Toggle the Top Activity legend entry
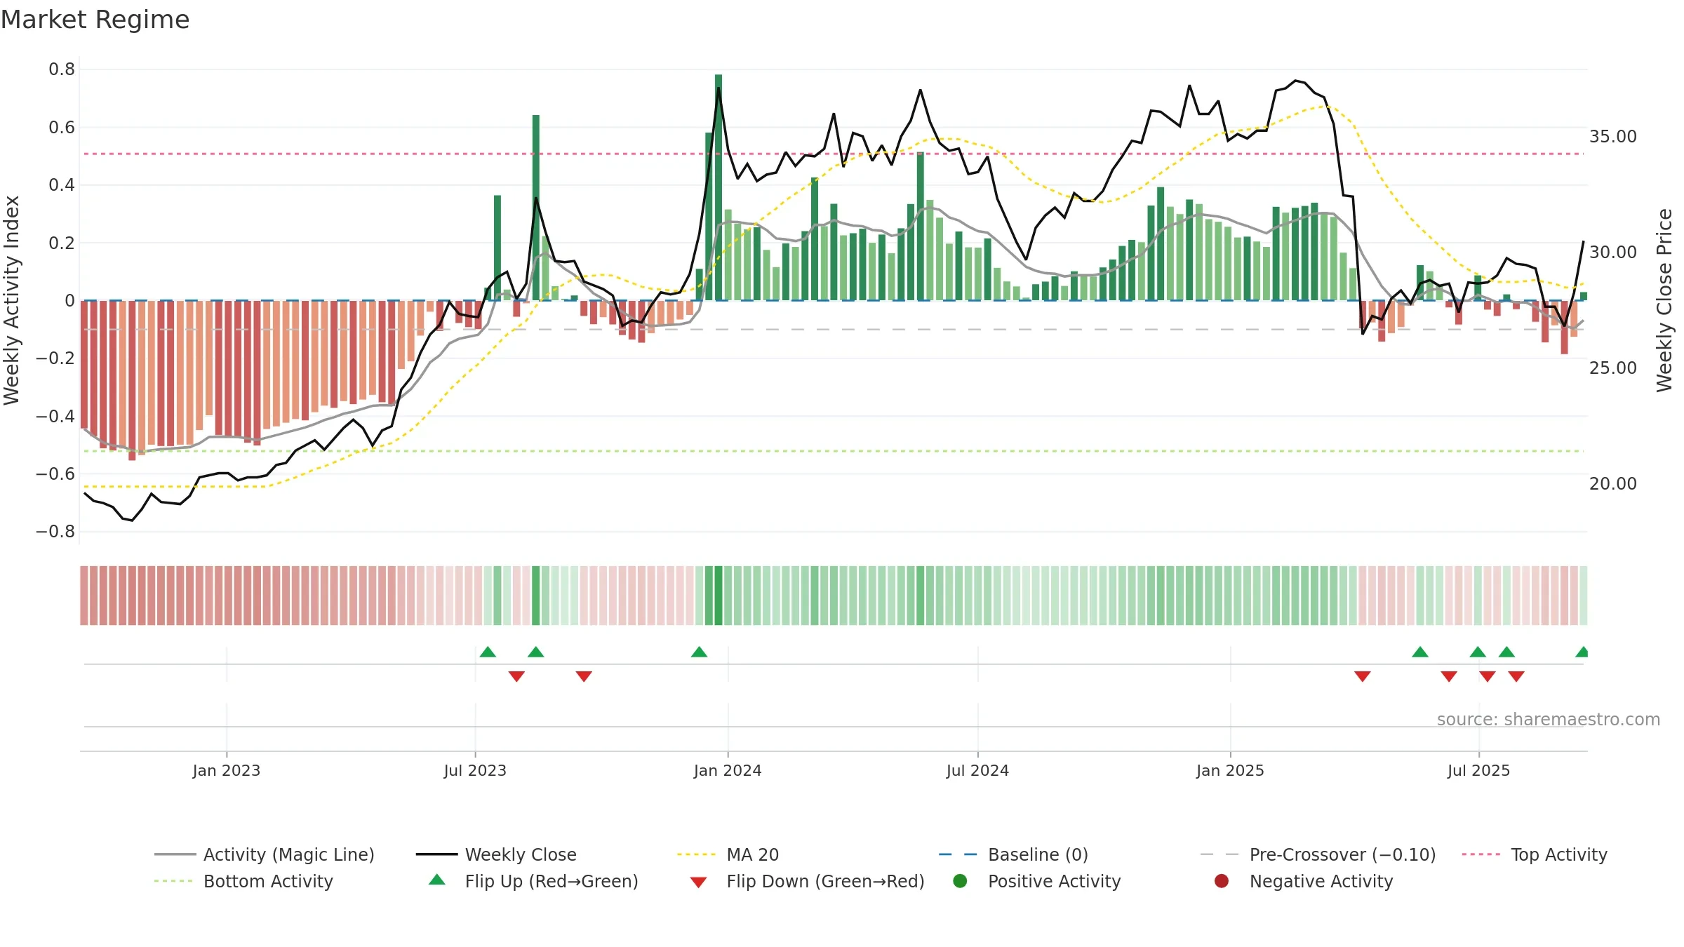 pos(1535,854)
